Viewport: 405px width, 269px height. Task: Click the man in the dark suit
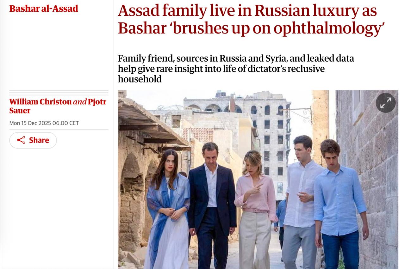tap(211, 196)
